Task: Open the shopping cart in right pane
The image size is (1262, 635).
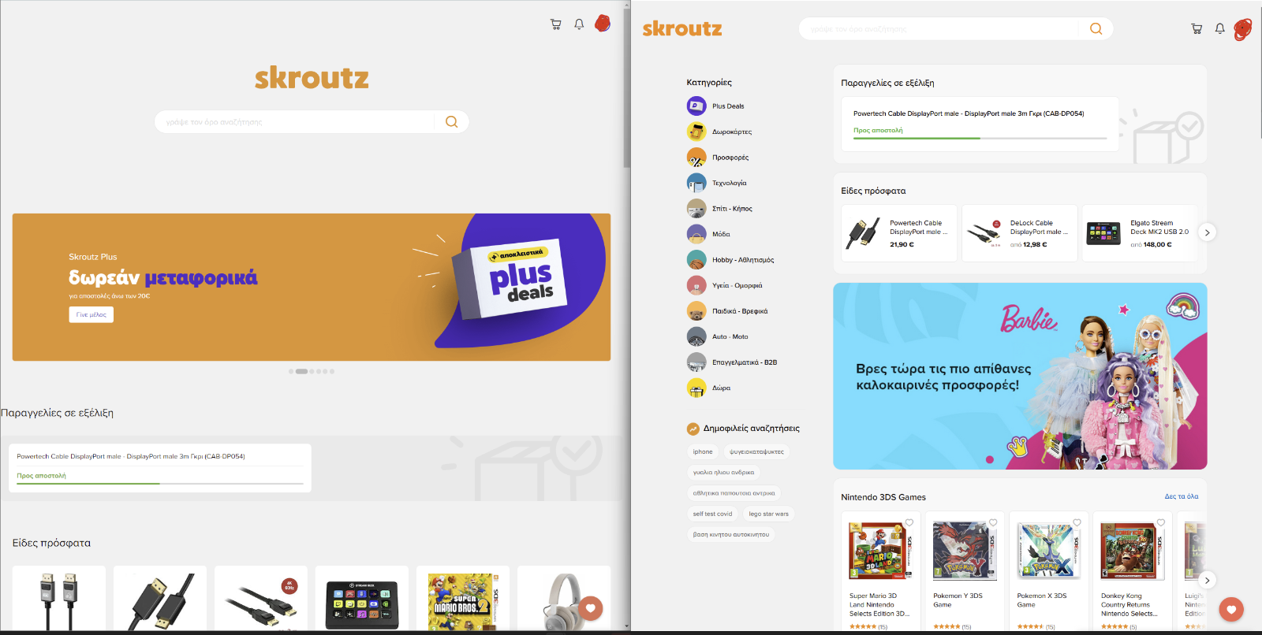Action: [1197, 28]
